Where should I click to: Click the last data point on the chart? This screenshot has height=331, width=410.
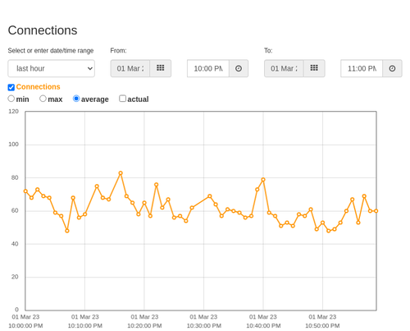tap(376, 211)
